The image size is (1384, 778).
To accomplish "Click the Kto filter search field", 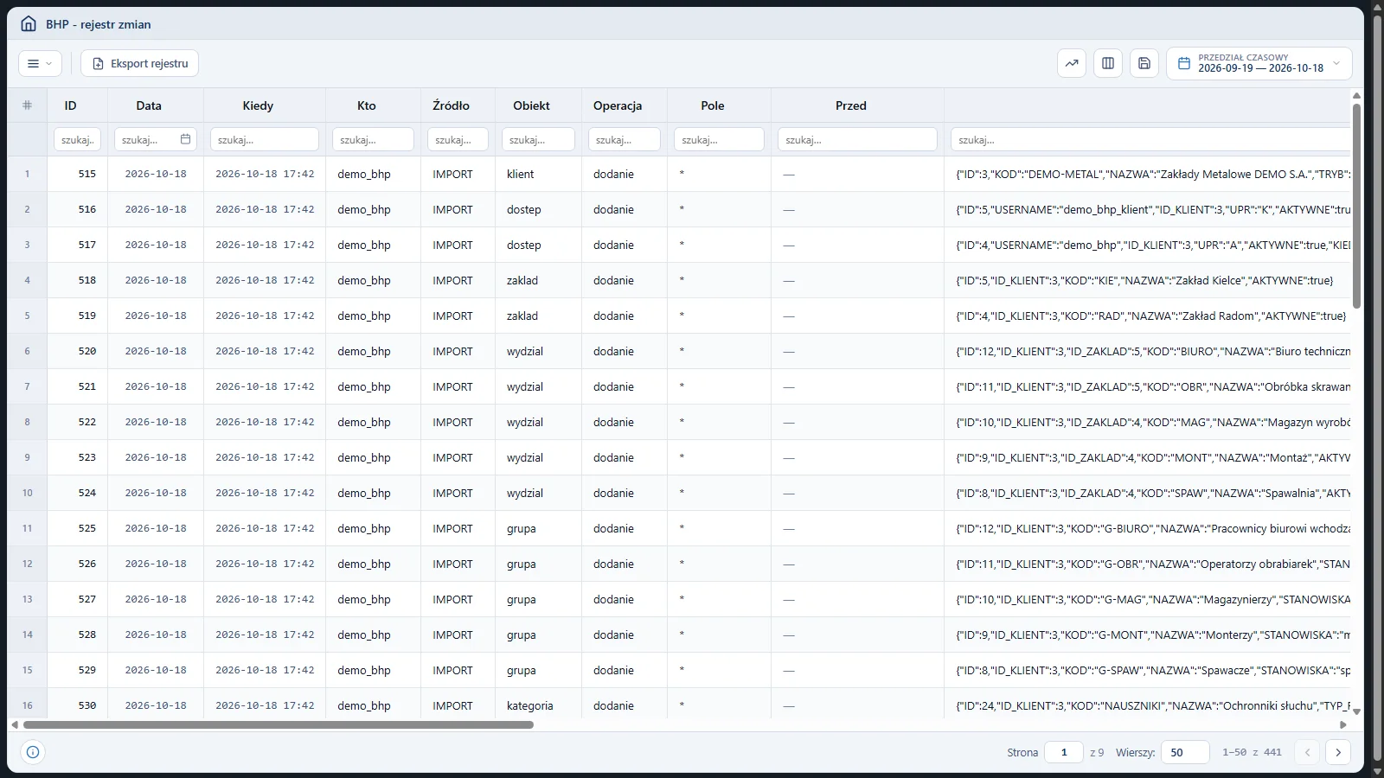I will (x=373, y=139).
